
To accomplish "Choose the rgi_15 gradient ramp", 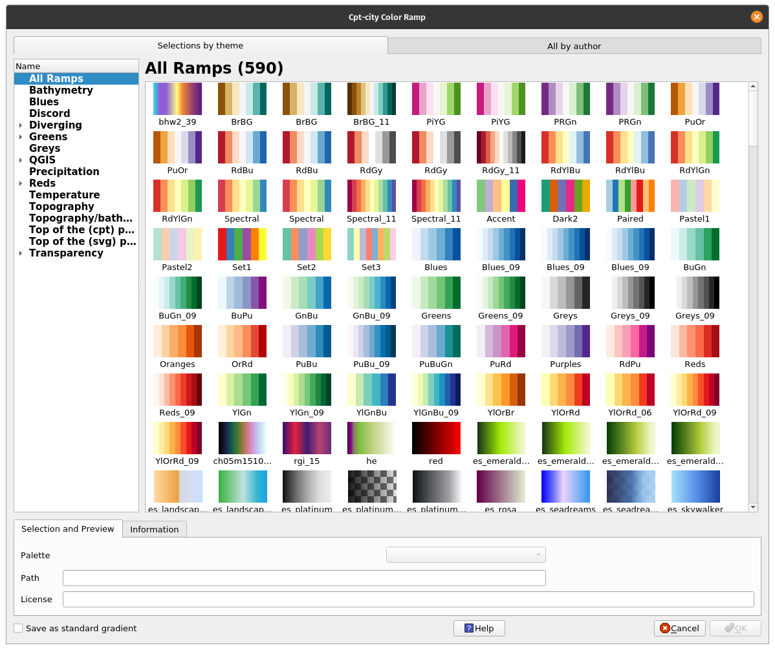I will pos(307,438).
